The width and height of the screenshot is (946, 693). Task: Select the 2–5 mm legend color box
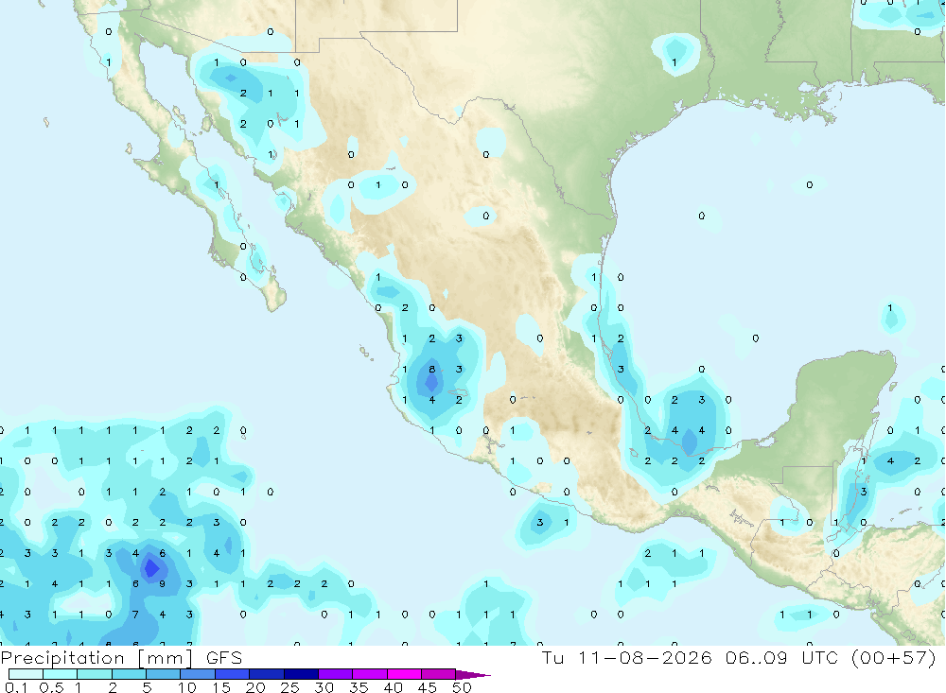coord(129,674)
